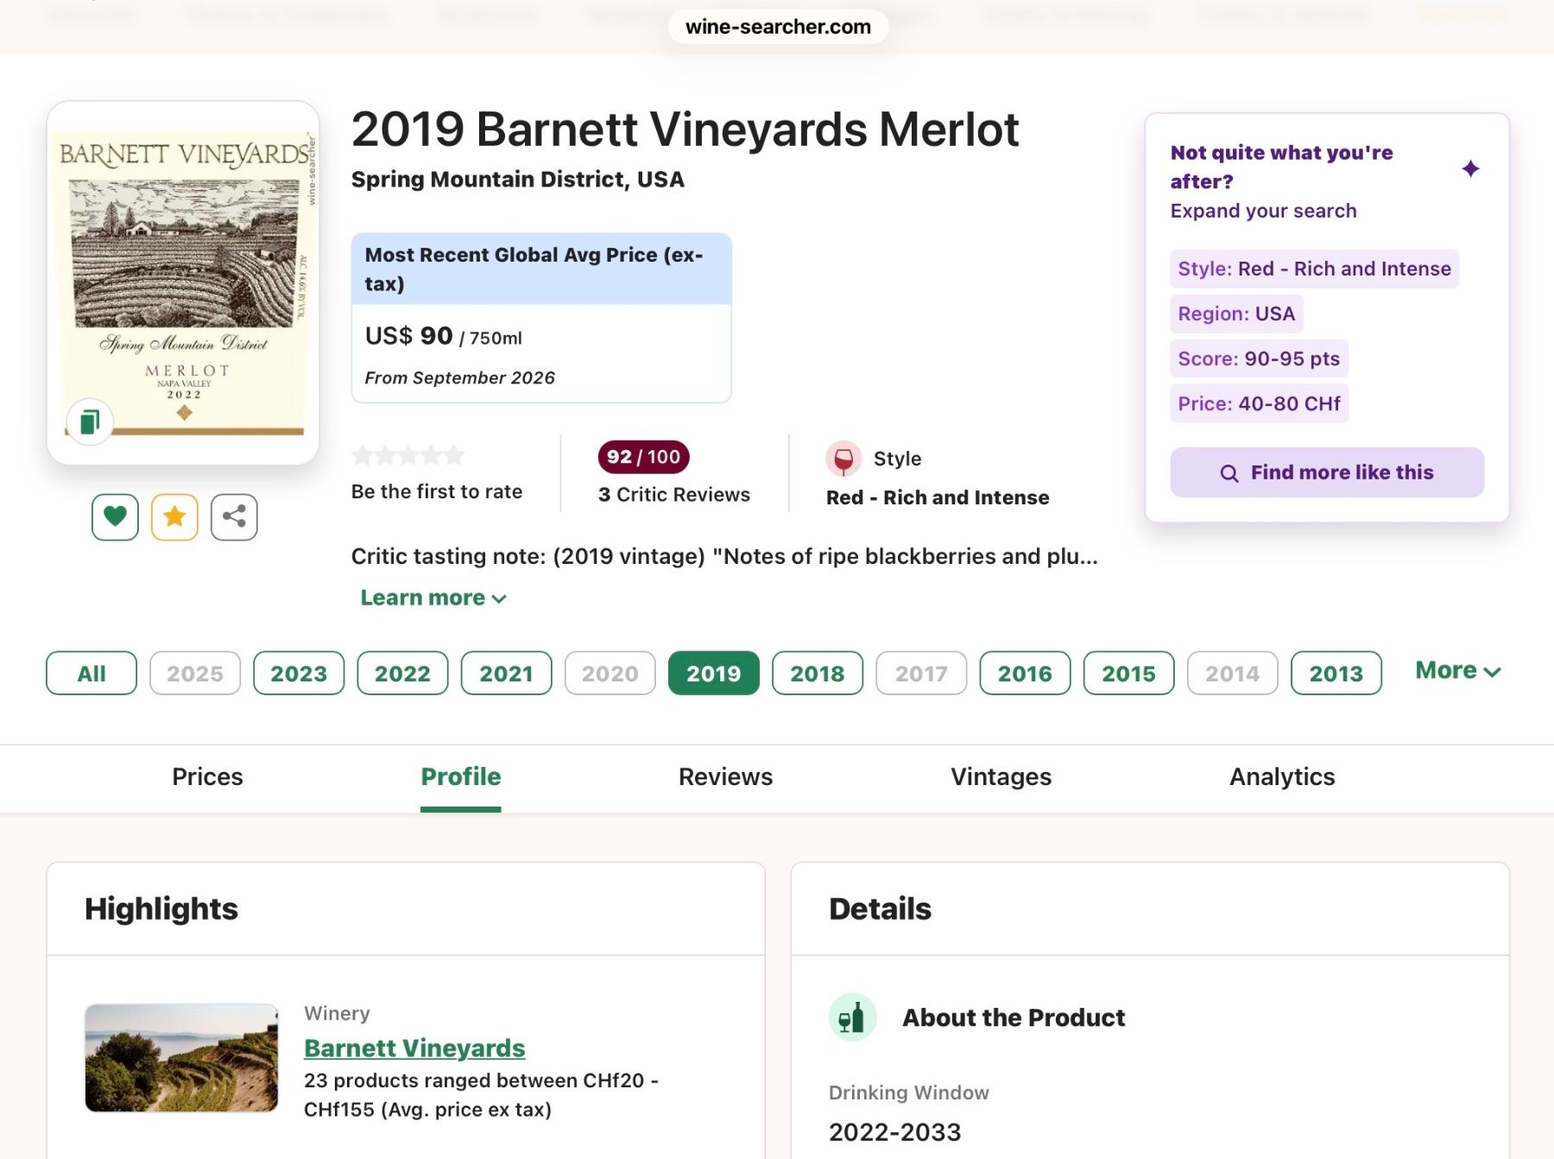Select the highlighted 2019 vintage chip
Image resolution: width=1554 pixels, height=1159 pixels.
point(714,673)
